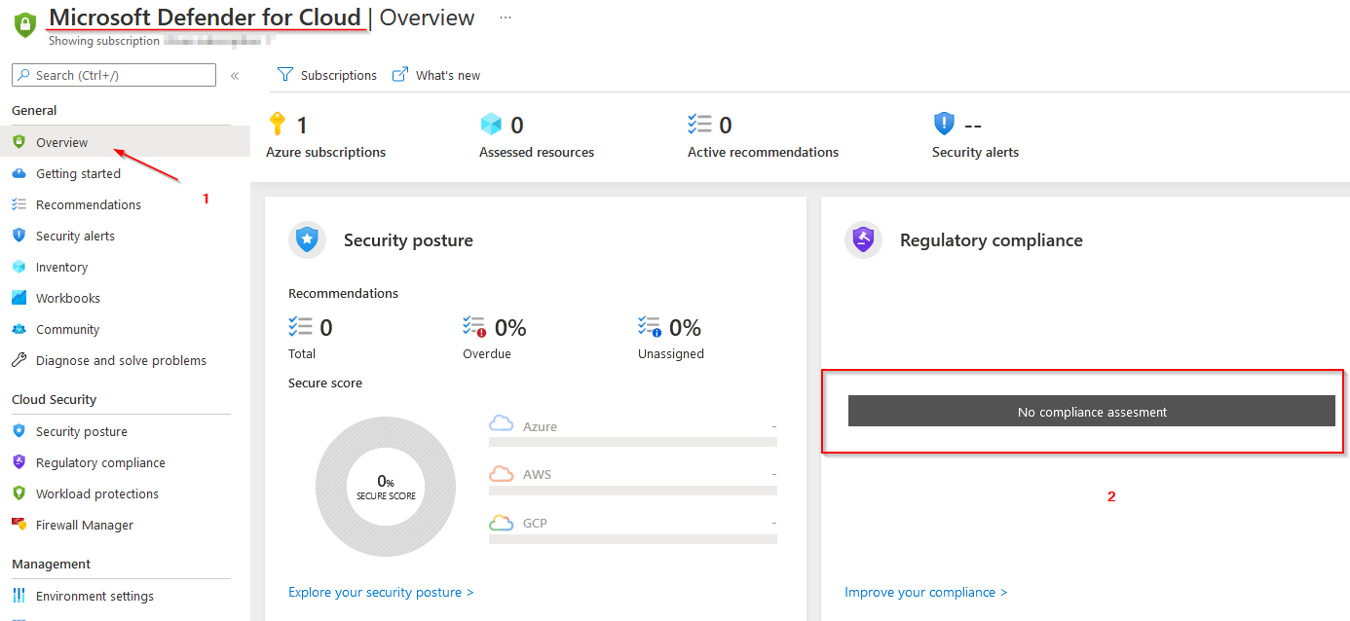Open the ellipsis more options menu
Image resolution: width=1350 pixels, height=621 pixels.
click(505, 18)
